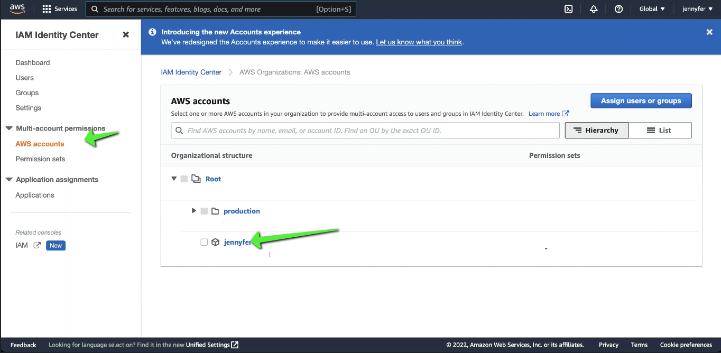Open Unified Settings link in the footer
Screen dimensions: 721x353
(x=208, y=345)
